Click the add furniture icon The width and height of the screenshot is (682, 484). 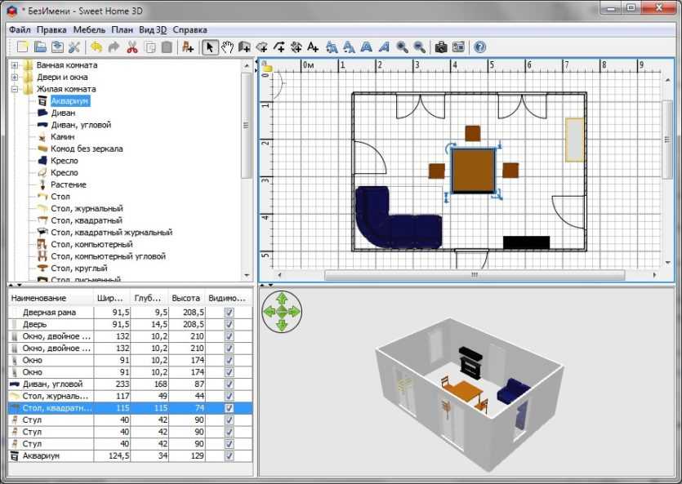click(x=188, y=47)
